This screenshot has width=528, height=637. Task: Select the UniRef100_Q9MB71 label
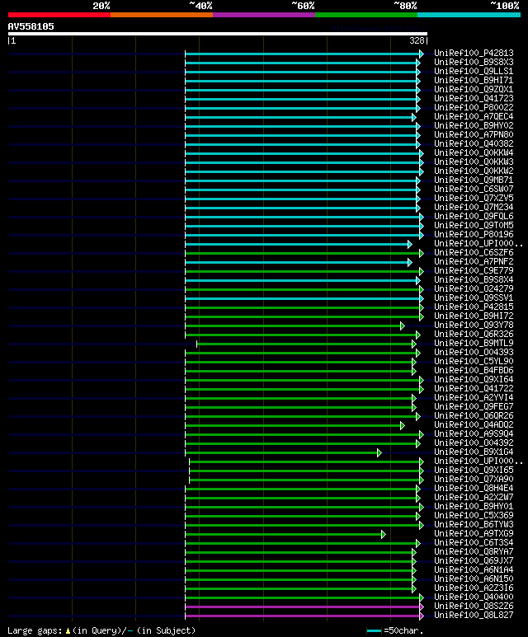coord(474,180)
